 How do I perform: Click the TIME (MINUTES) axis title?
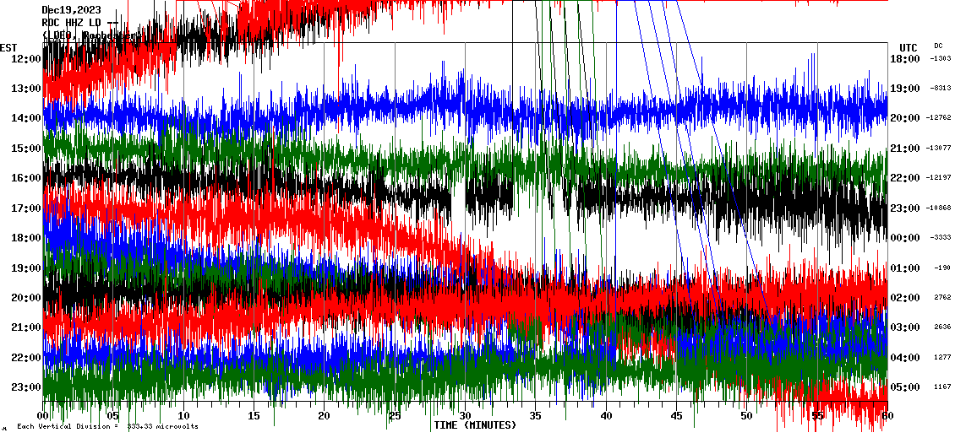[475, 425]
